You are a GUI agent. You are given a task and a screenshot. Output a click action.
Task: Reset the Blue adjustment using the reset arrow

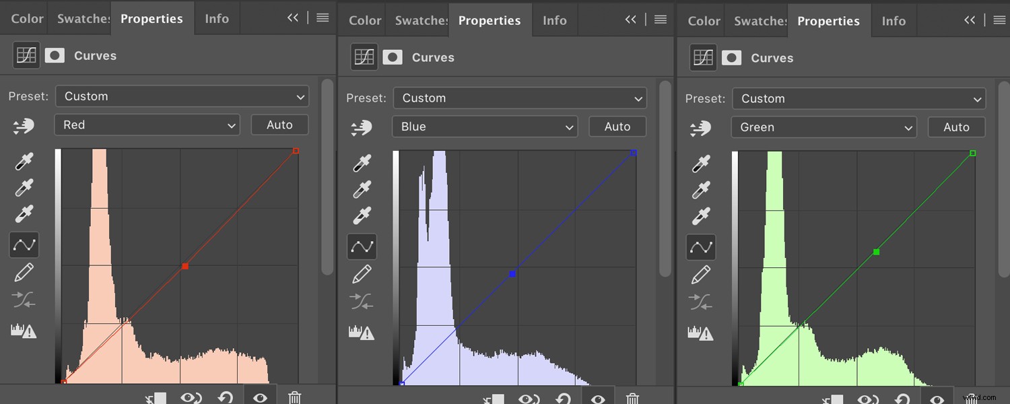click(563, 399)
